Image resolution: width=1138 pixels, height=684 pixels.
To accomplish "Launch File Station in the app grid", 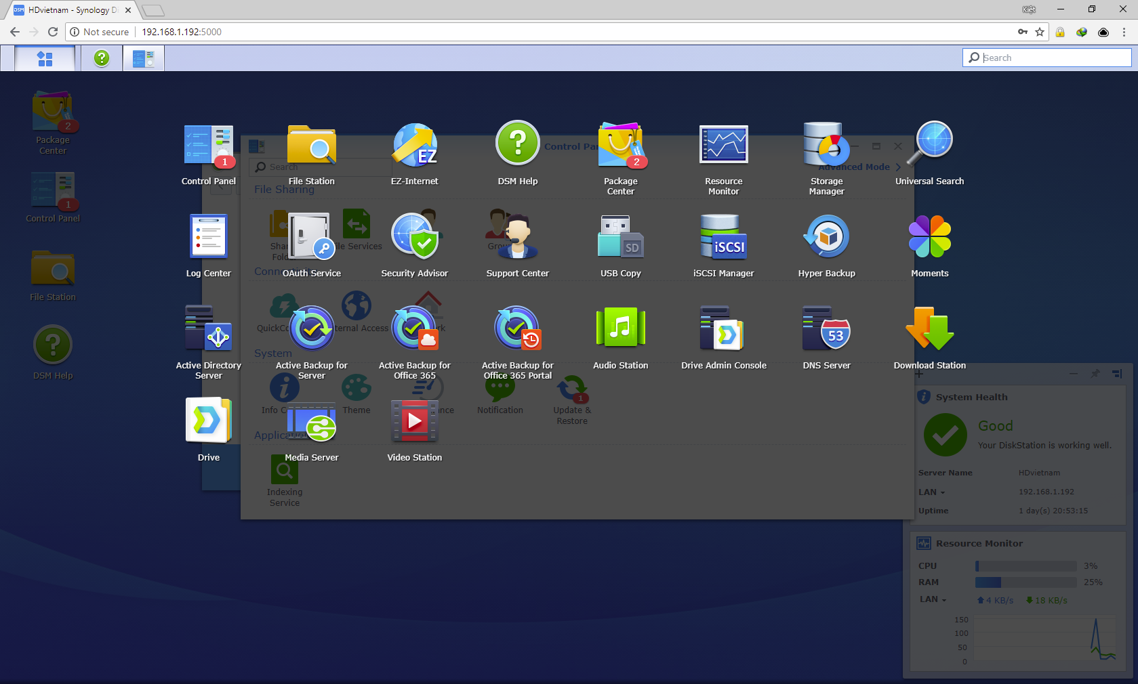I will [x=312, y=154].
